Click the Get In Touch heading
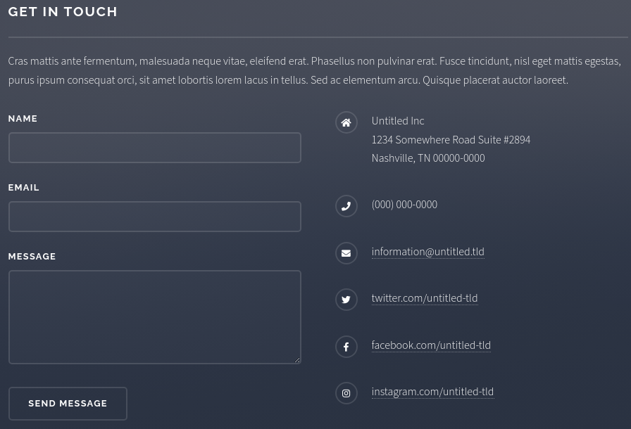631x429 pixels. [63, 12]
